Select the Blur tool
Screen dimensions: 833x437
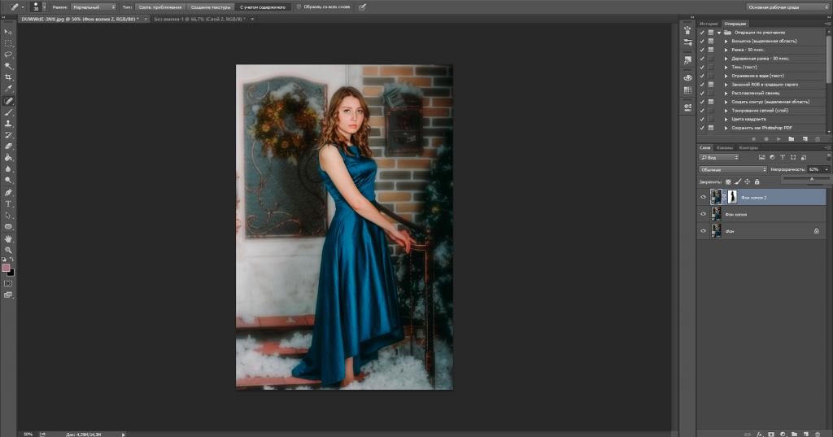[x=8, y=169]
